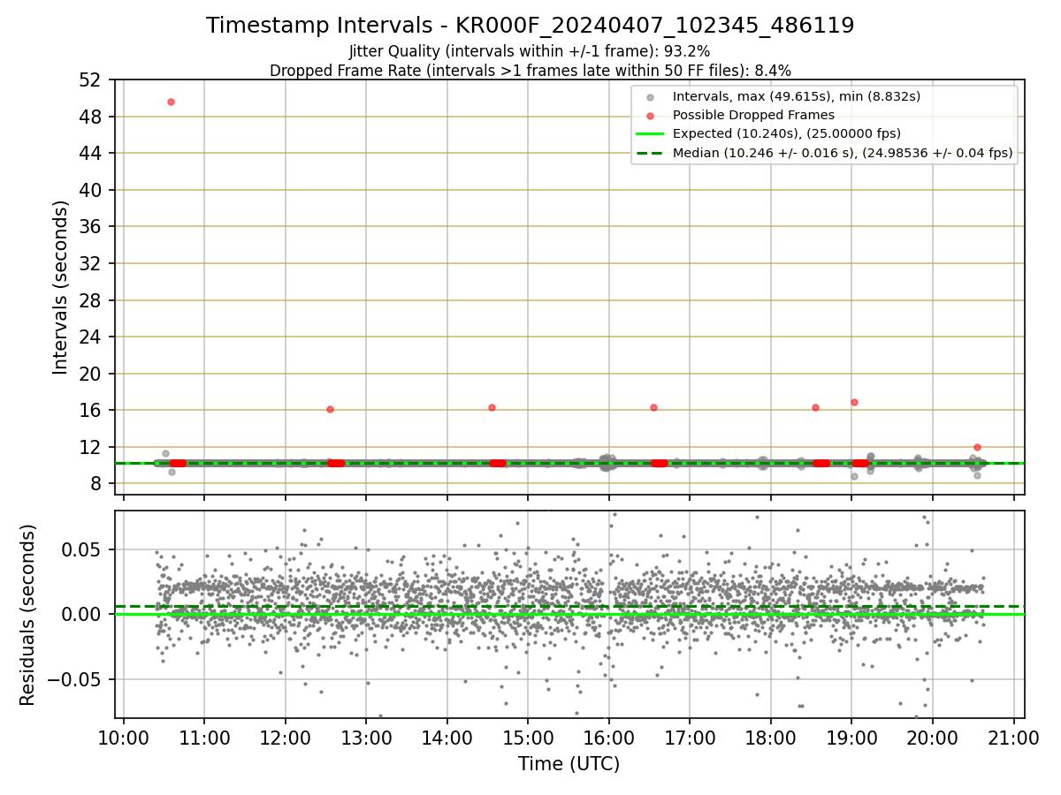Click the Expected (10.240s) legend entry
1061x795 pixels.
787,134
